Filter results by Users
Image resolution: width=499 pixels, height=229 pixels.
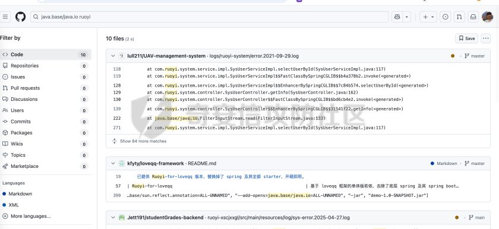click(46, 110)
